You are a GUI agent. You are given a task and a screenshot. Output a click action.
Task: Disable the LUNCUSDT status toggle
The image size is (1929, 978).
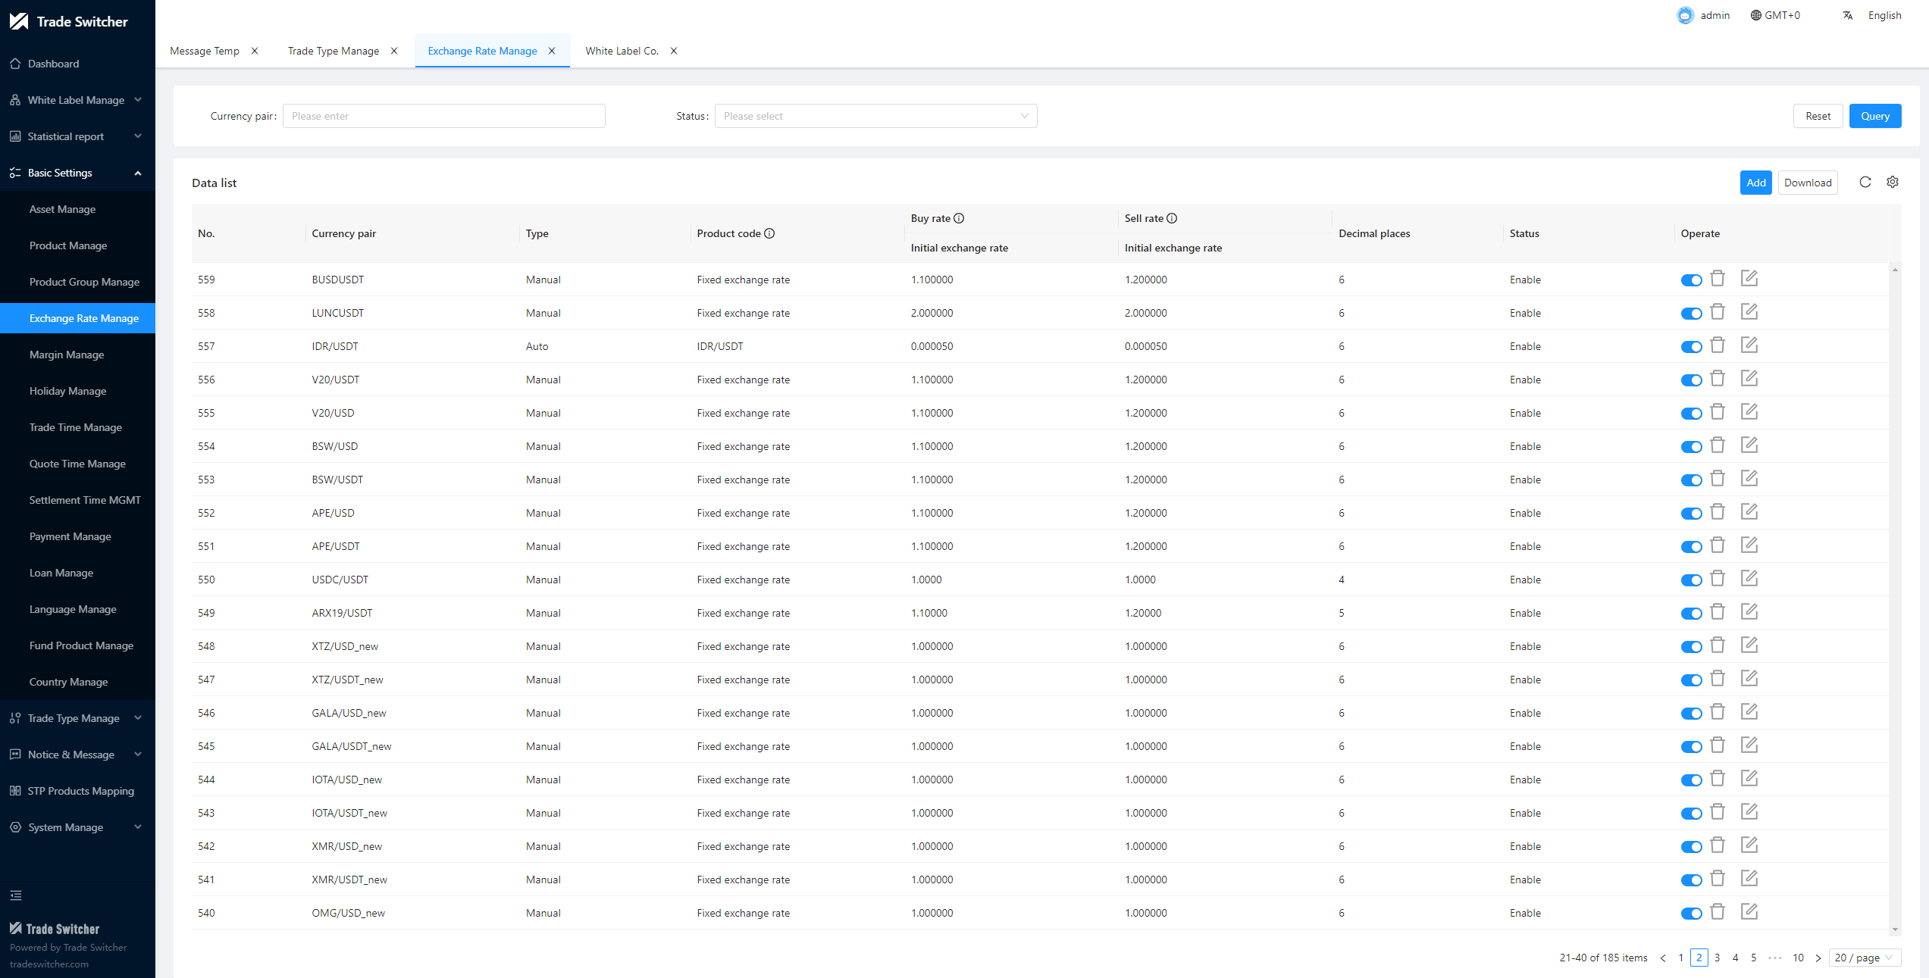pyautogui.click(x=1691, y=314)
